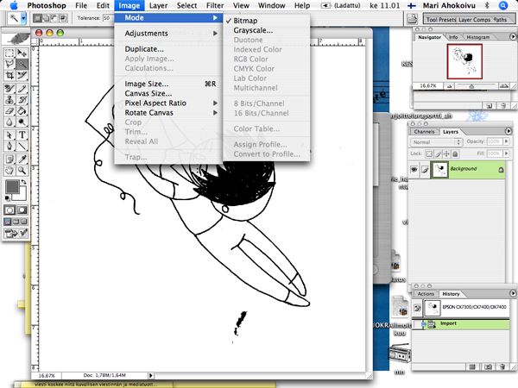The image size is (518, 388).
Task: Select the Clone Stamp tool
Action: click(9, 100)
